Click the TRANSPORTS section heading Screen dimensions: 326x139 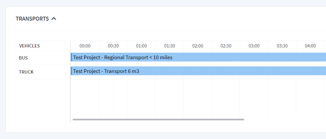32,19
